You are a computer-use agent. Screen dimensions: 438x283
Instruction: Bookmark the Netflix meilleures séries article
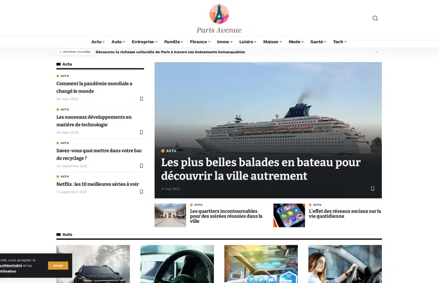coord(141,191)
